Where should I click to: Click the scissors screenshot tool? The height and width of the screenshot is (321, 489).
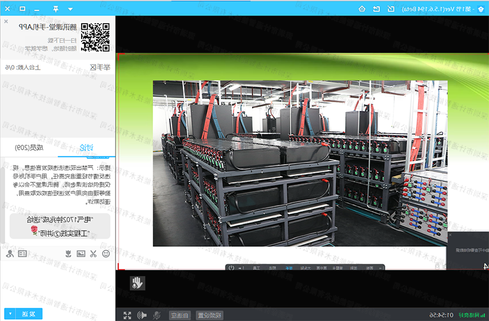93,254
